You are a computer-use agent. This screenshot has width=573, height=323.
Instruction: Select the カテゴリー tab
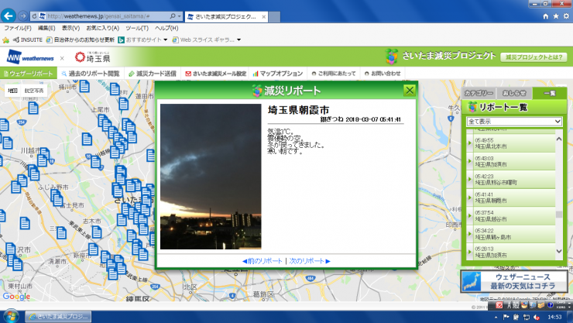pyautogui.click(x=479, y=93)
